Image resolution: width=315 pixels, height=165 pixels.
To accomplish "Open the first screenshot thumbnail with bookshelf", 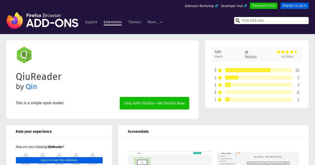I will 170,158.
